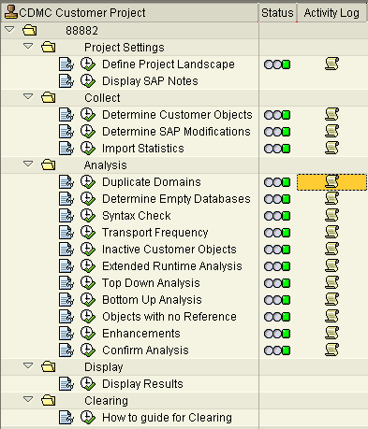
Task: Click execute clock icon for Confirm Analysis
Action: [x=88, y=350]
